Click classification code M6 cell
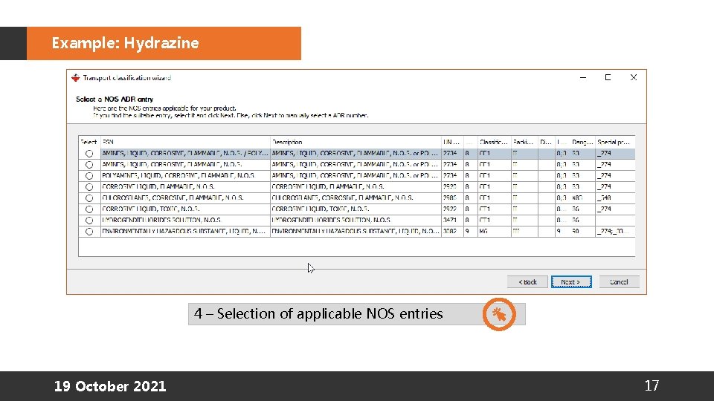714x401 pixels. tap(494, 231)
